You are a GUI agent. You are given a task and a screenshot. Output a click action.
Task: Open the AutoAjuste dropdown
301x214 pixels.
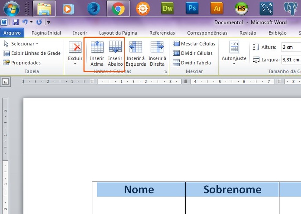[x=234, y=53]
